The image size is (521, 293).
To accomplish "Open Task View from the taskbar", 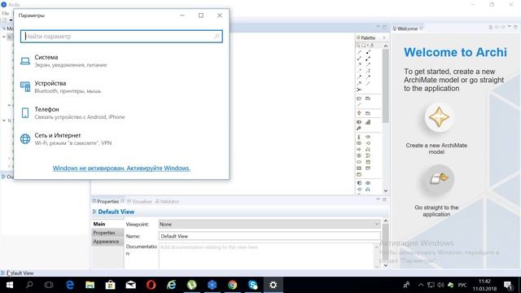I will (x=49, y=285).
